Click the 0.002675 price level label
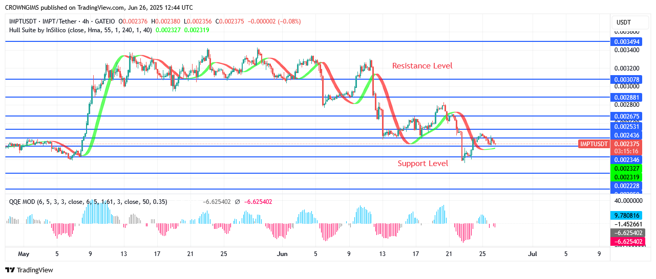 click(x=625, y=117)
